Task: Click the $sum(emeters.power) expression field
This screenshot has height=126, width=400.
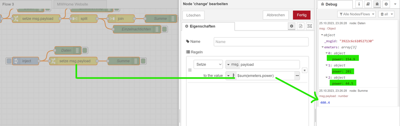Action: pyautogui.click(x=265, y=76)
